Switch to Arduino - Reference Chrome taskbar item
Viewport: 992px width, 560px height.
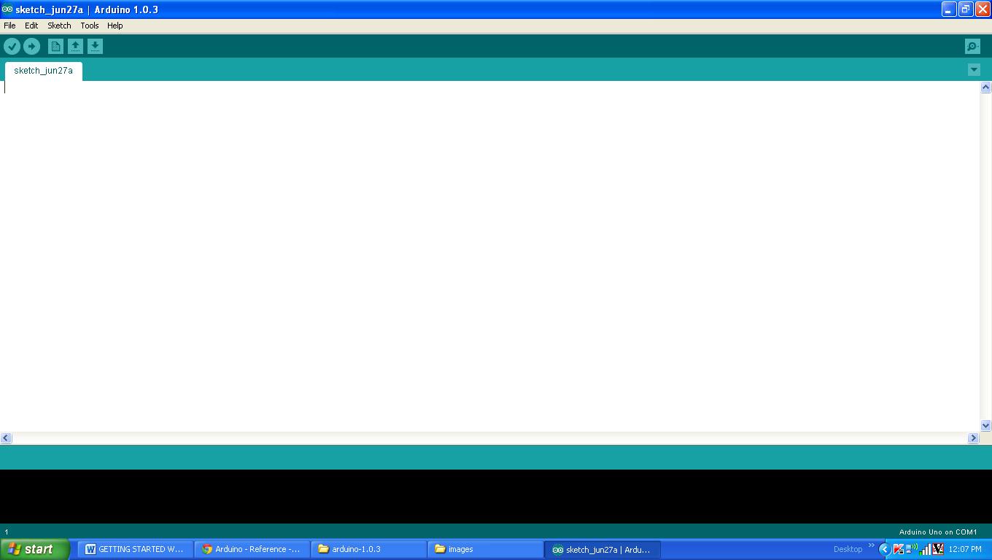252,549
